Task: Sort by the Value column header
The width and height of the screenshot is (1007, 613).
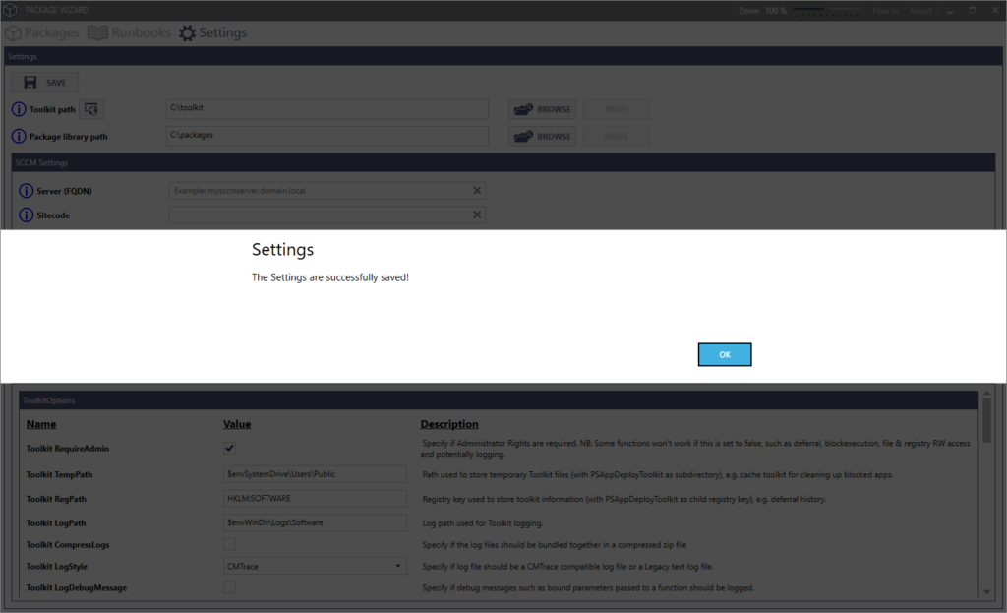Action: pos(237,424)
